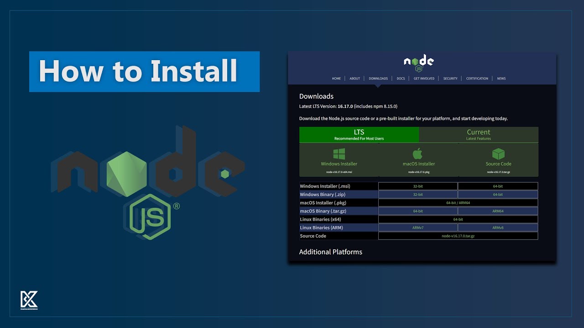This screenshot has height=328, width=584.
Task: Download the macOS Installer 64-bit / ARM64 package
Action: (458, 203)
